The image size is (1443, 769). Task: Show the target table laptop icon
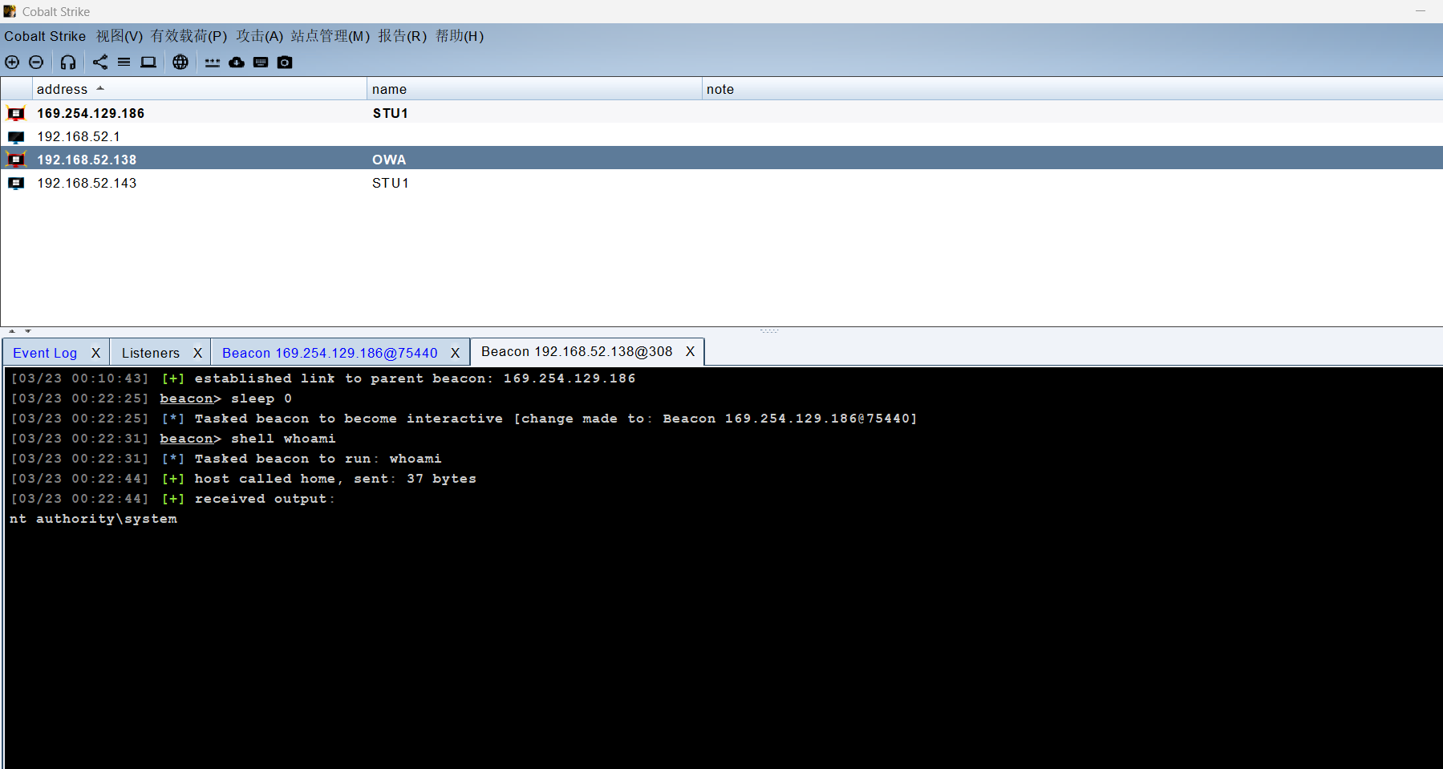coord(148,63)
